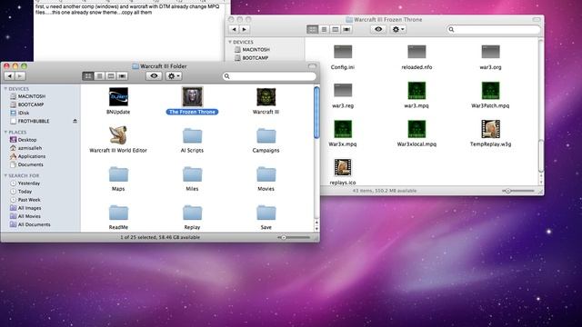Viewport: 582px width, 327px height.
Task: Select the war3.mpq file
Action: [416, 91]
